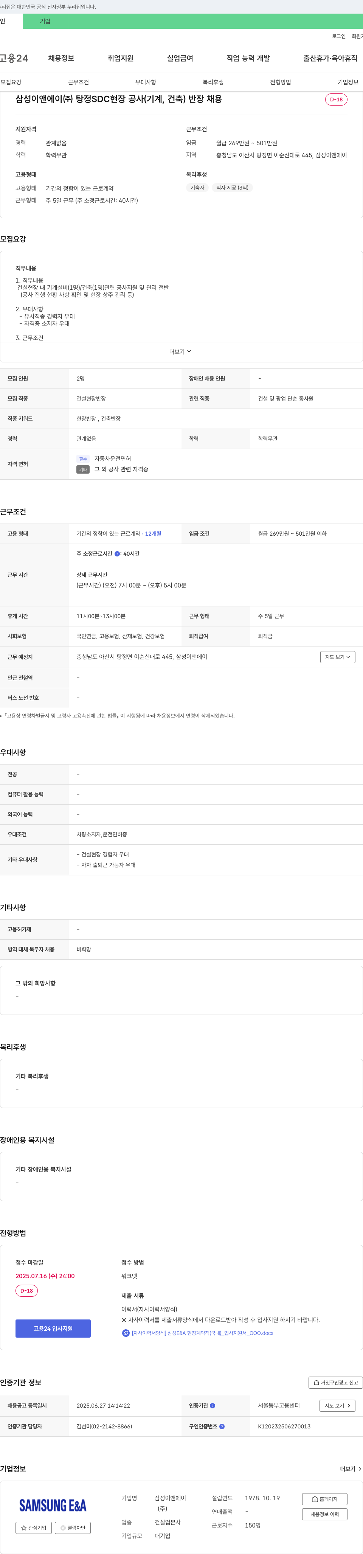Screen dimensions: 363x1554
Task: Click 김선미(02-2142-8866) contact text
Action: tap(104, 1427)
